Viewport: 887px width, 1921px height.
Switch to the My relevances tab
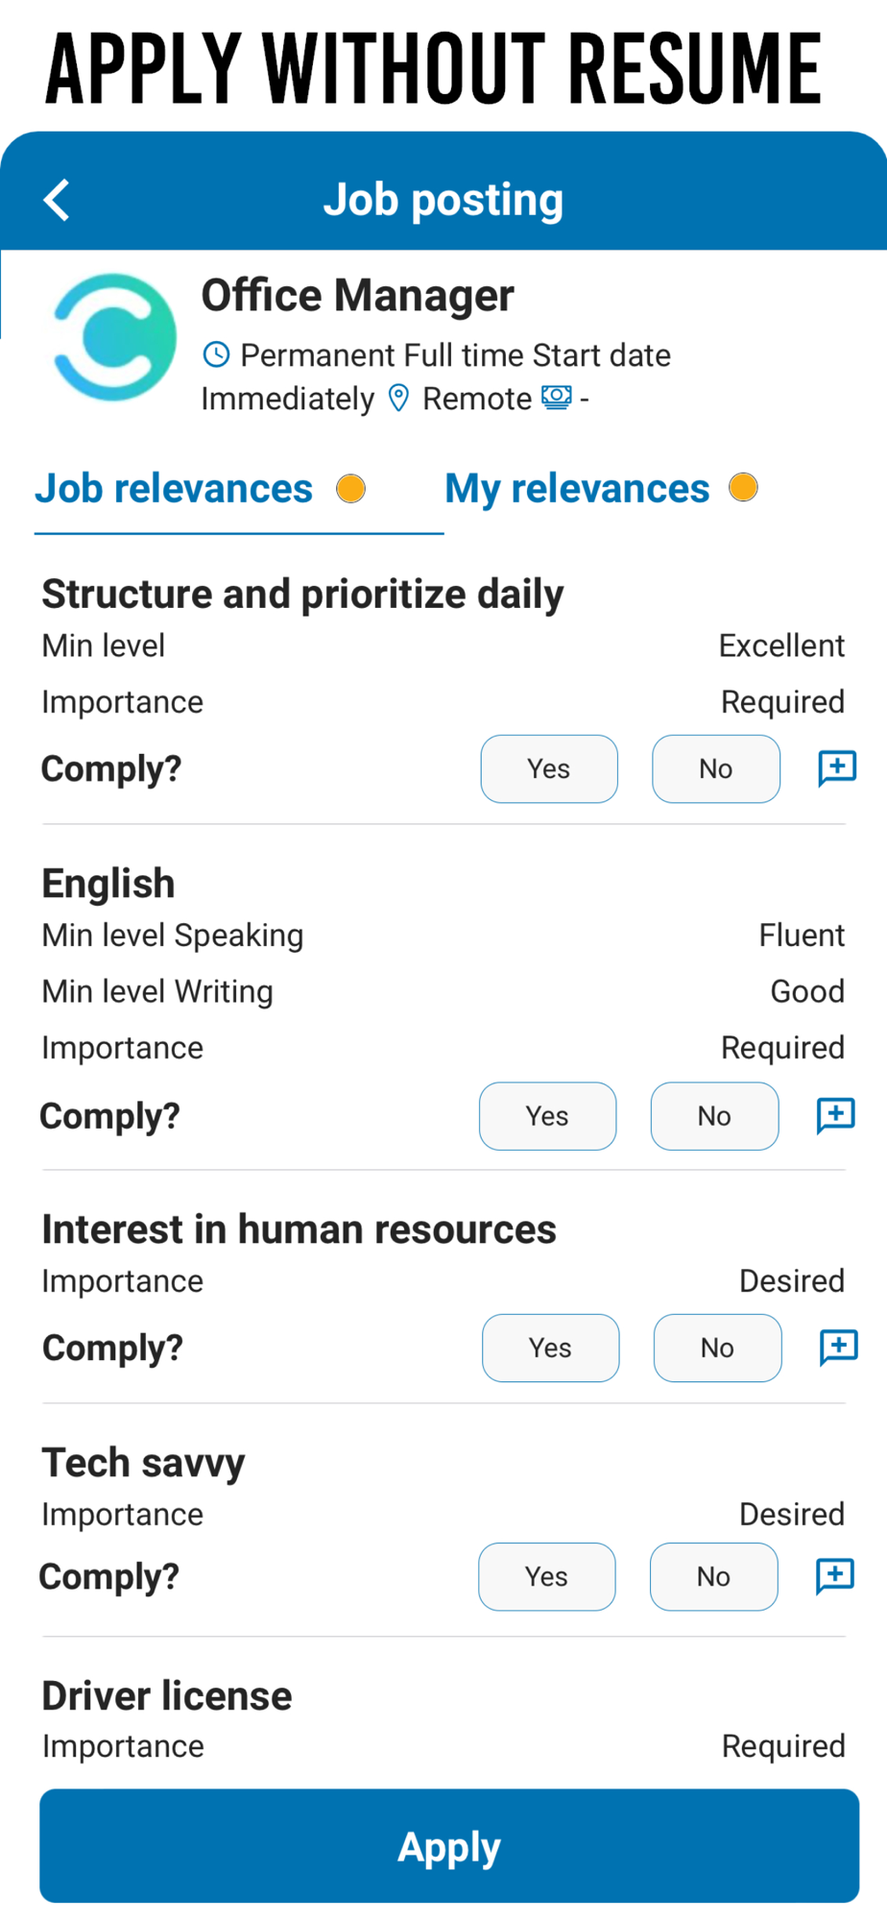click(x=578, y=489)
